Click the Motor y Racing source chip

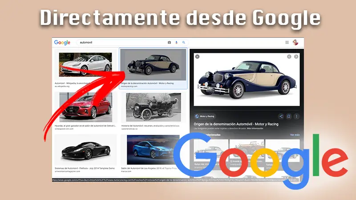pyautogui.click(x=205, y=116)
